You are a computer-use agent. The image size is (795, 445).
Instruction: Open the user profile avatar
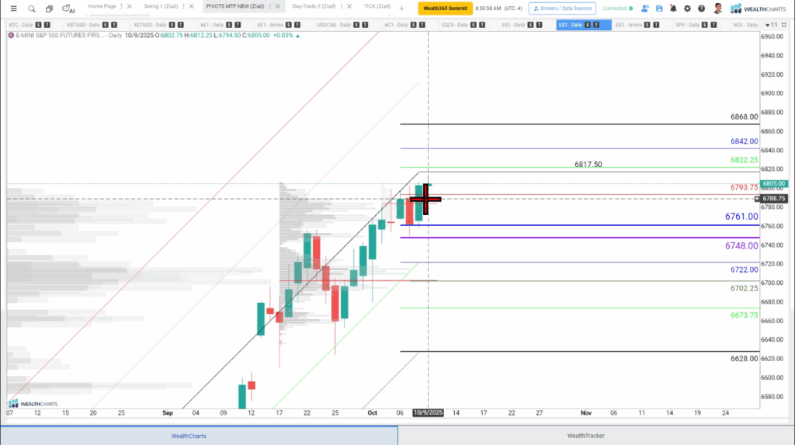(718, 9)
